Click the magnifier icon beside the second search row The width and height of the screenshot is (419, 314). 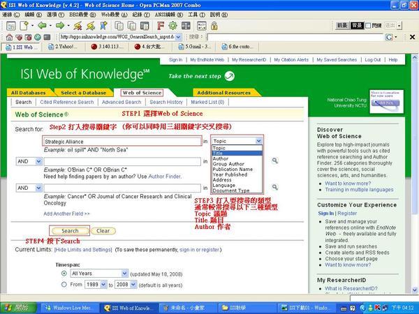pyautogui.click(x=274, y=160)
